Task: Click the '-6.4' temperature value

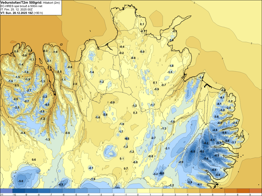Action: (x=214, y=170)
